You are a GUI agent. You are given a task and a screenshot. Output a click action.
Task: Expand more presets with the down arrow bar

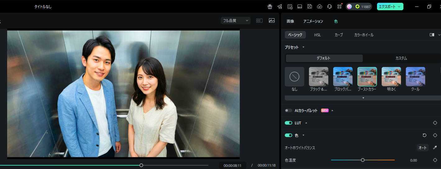[363, 98]
